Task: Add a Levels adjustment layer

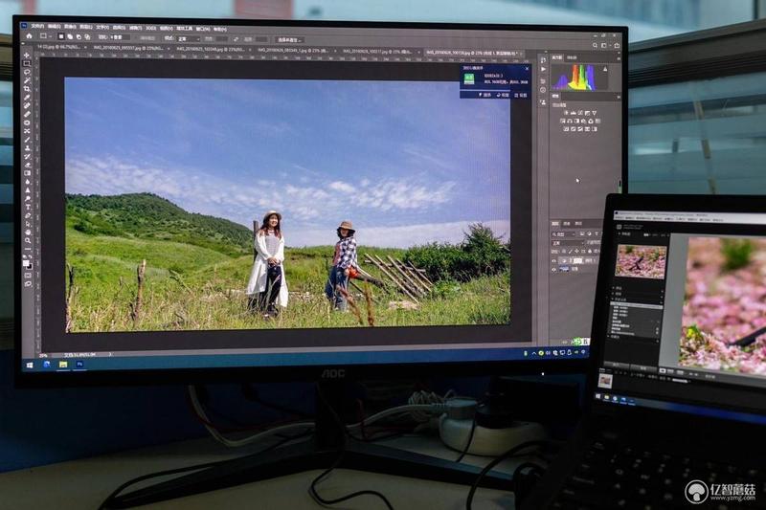Action: (573, 113)
